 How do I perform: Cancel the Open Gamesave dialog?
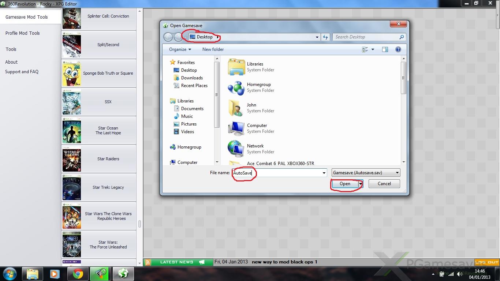(384, 184)
